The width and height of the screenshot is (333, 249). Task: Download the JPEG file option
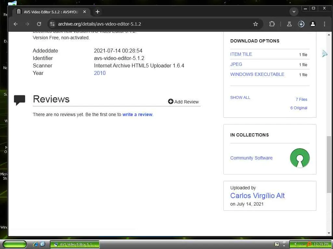pyautogui.click(x=236, y=64)
